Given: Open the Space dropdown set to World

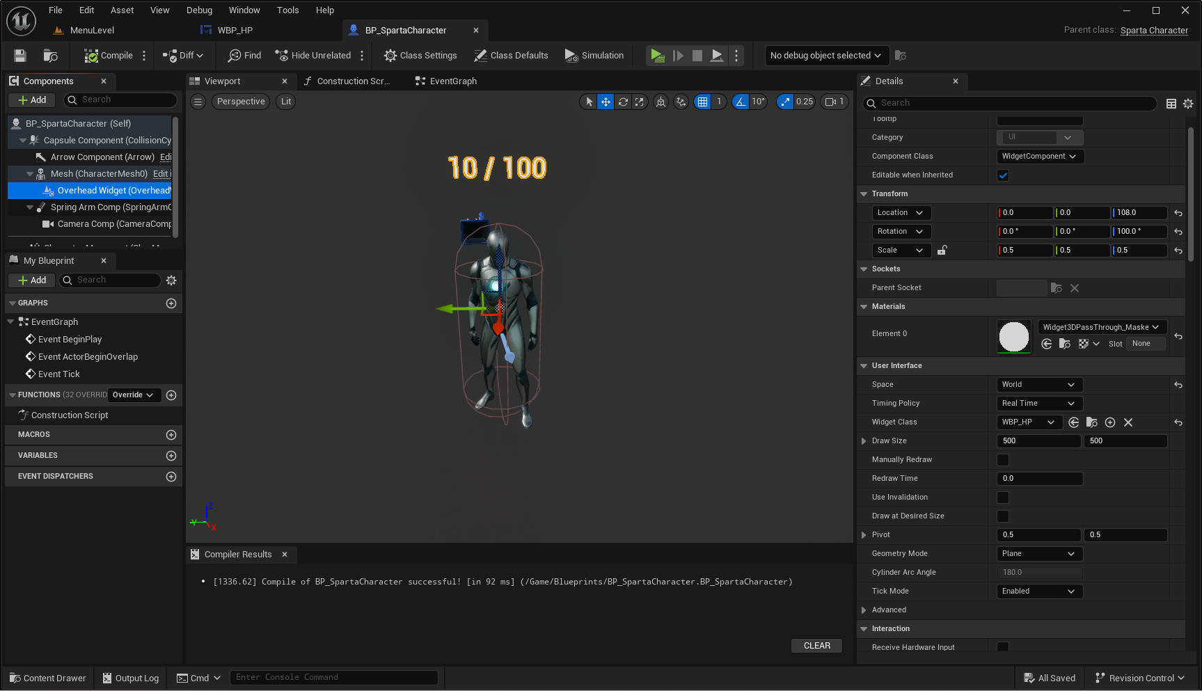Looking at the screenshot, I should point(1041,385).
